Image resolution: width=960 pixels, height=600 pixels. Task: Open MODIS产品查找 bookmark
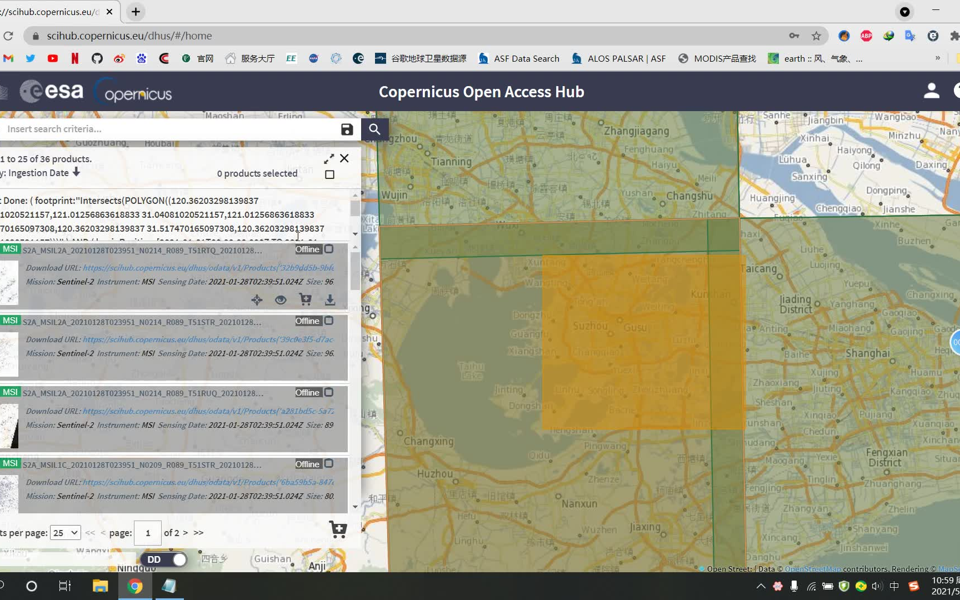(x=717, y=58)
